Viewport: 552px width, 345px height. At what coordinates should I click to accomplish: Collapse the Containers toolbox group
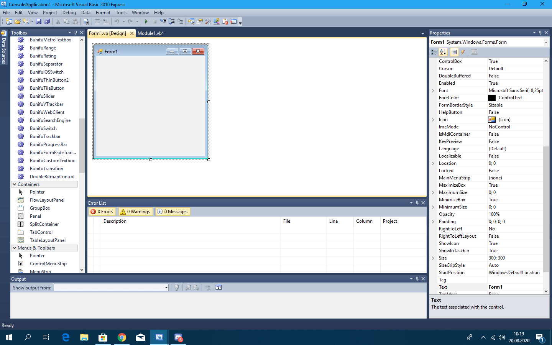pos(14,184)
